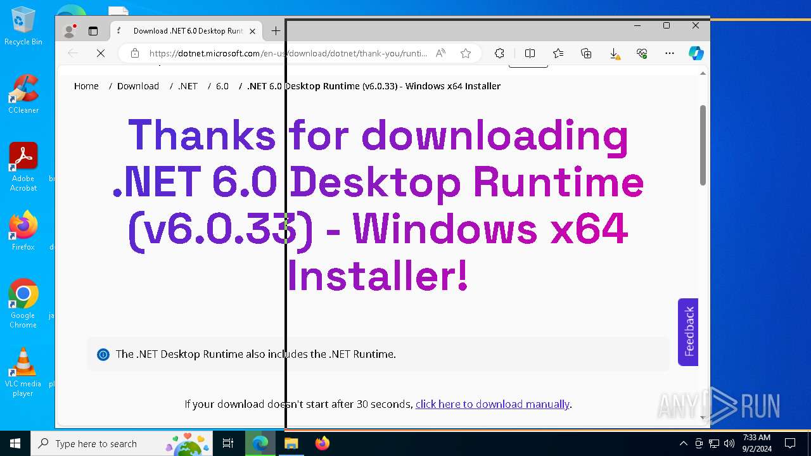Open the Recycle Bin desktop icon
Viewport: 811px width, 456px height.
pos(23,26)
